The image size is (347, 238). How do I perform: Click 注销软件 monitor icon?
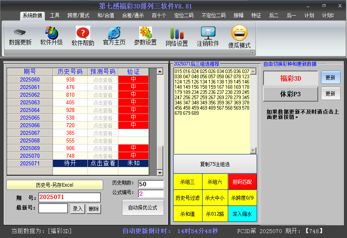tap(208, 33)
